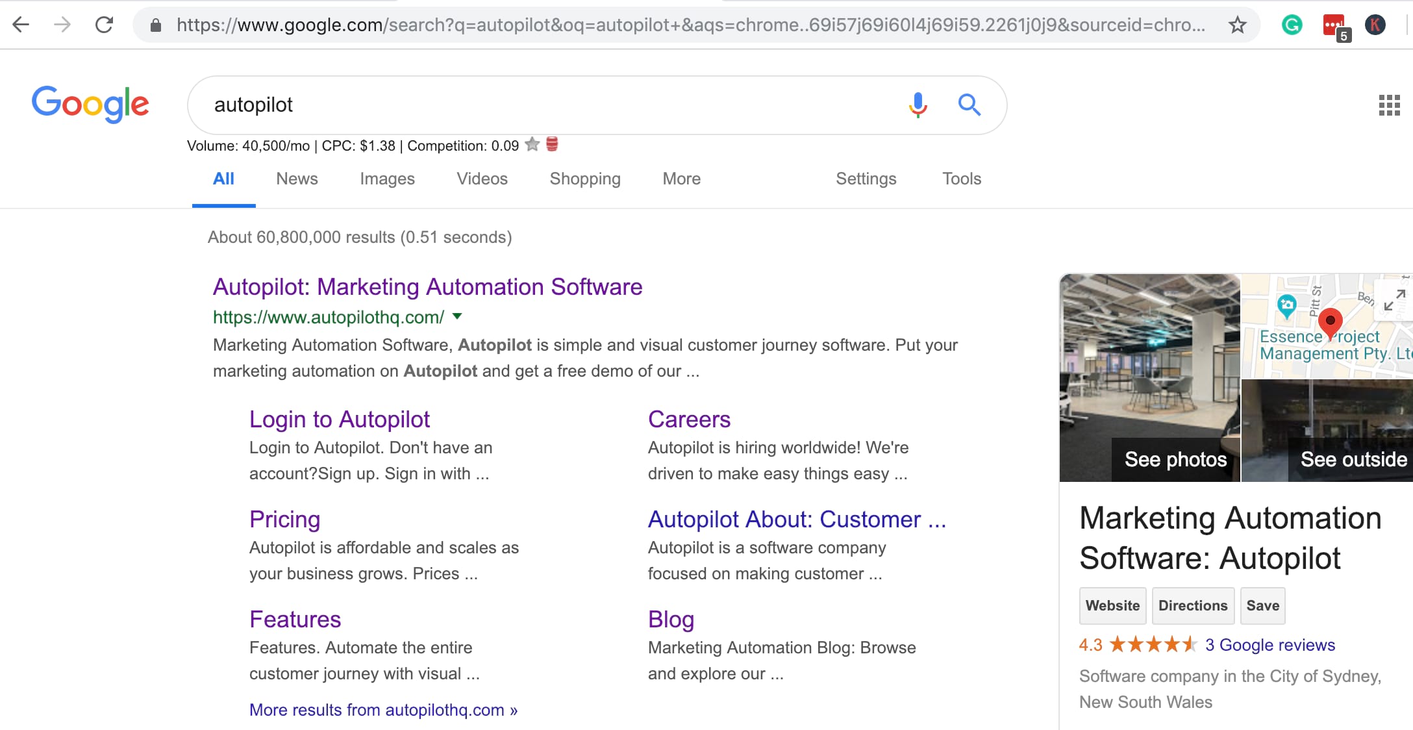The height and width of the screenshot is (730, 1413).
Task: Open Autopilot About: Customer sitelink
Action: click(797, 519)
